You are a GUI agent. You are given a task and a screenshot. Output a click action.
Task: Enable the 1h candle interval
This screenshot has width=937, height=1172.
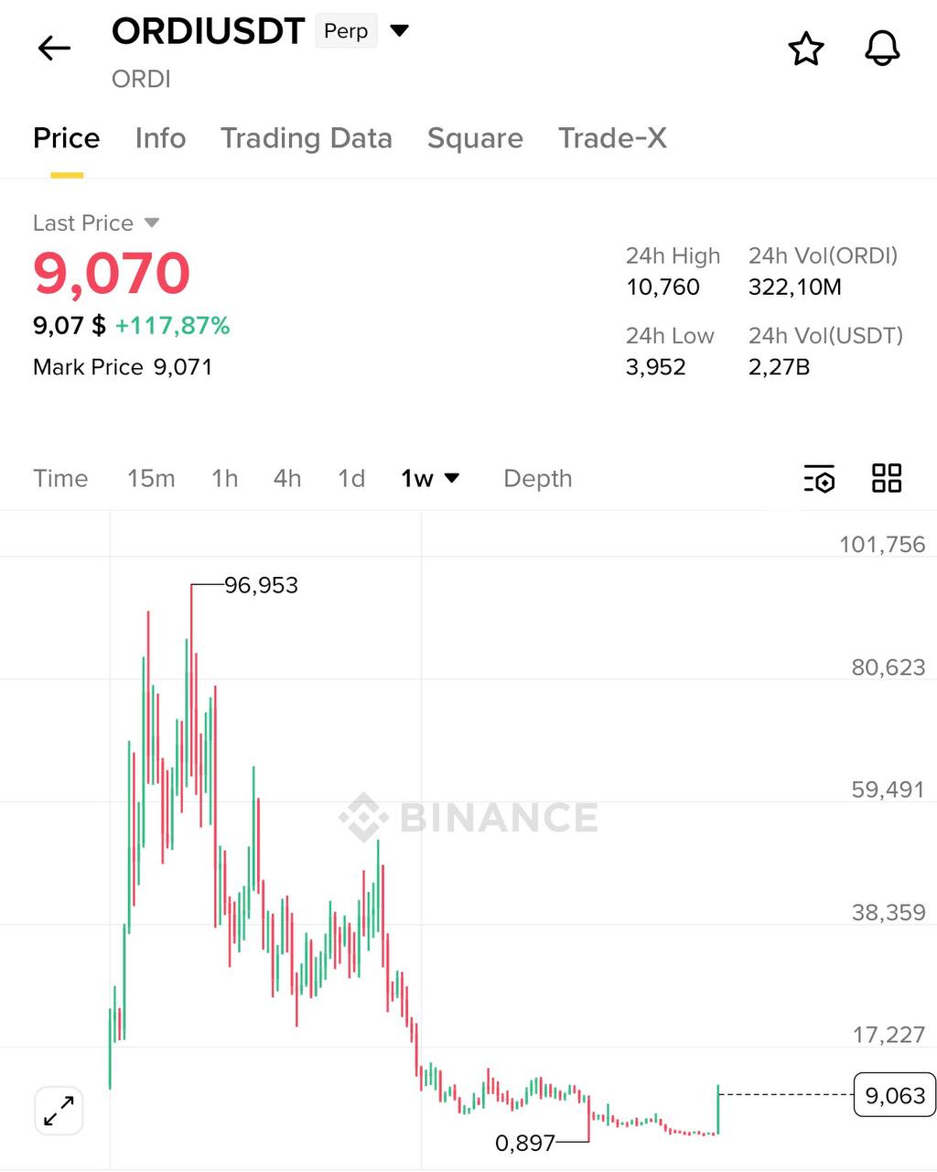click(x=224, y=478)
